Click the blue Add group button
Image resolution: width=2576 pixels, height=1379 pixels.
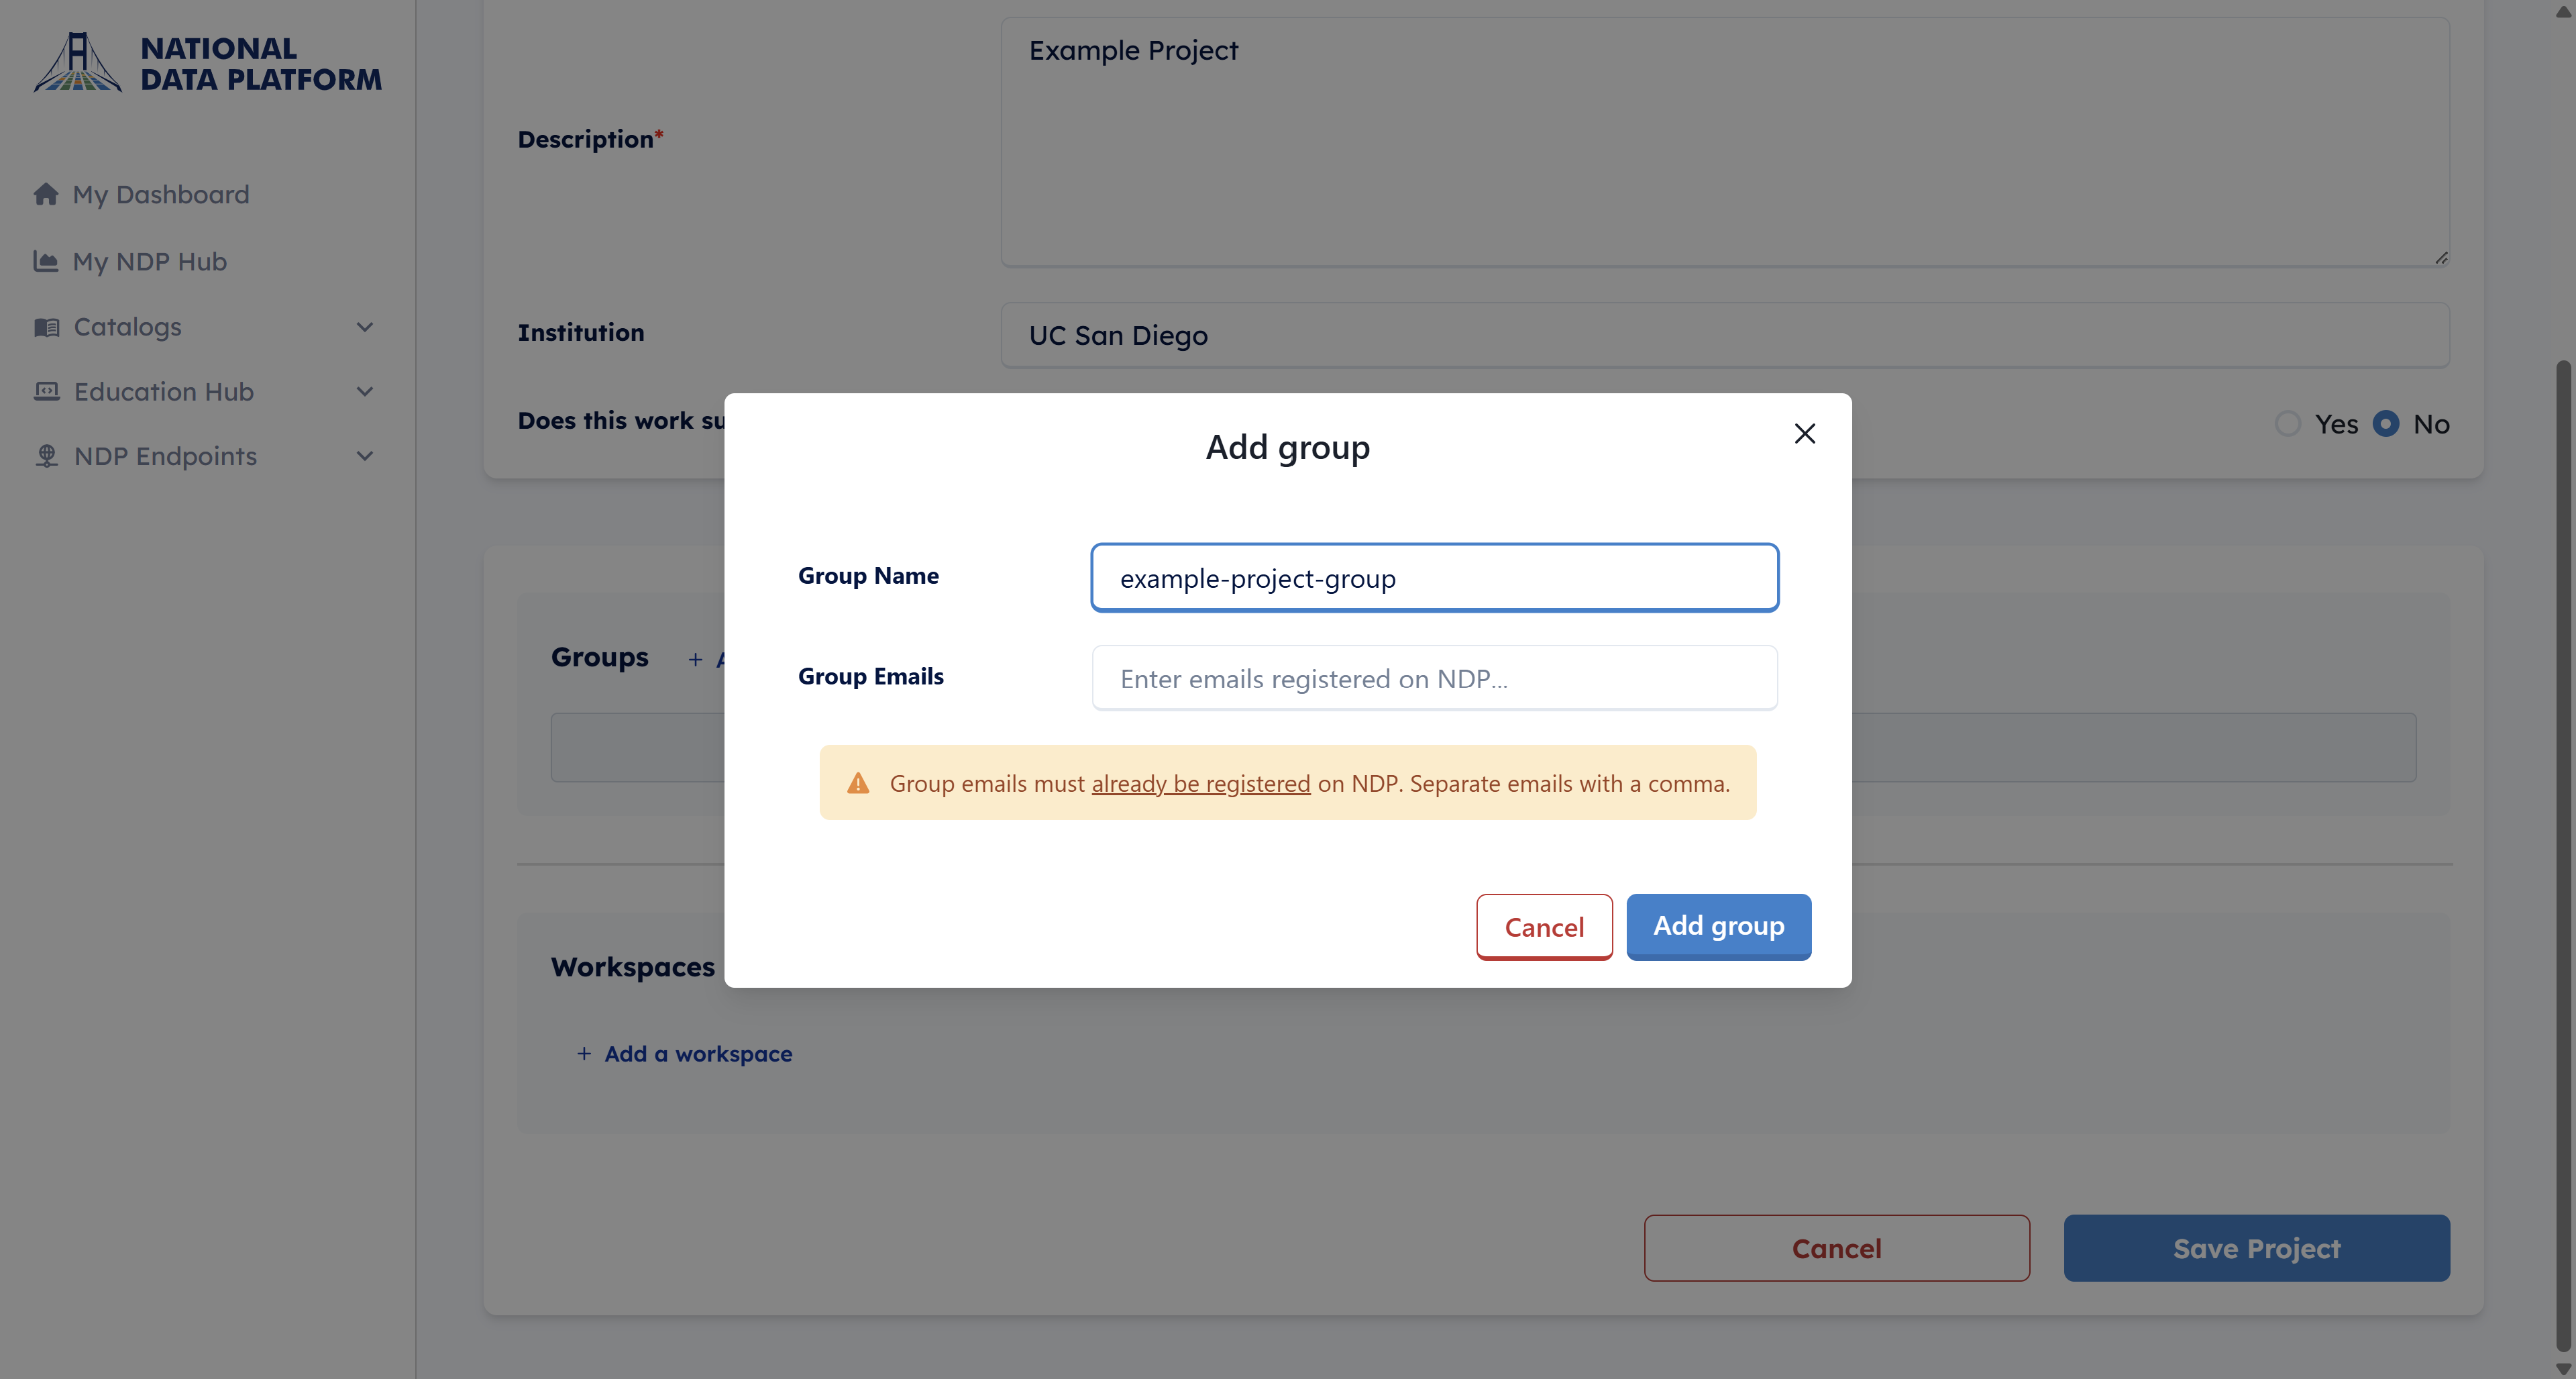[1718, 926]
